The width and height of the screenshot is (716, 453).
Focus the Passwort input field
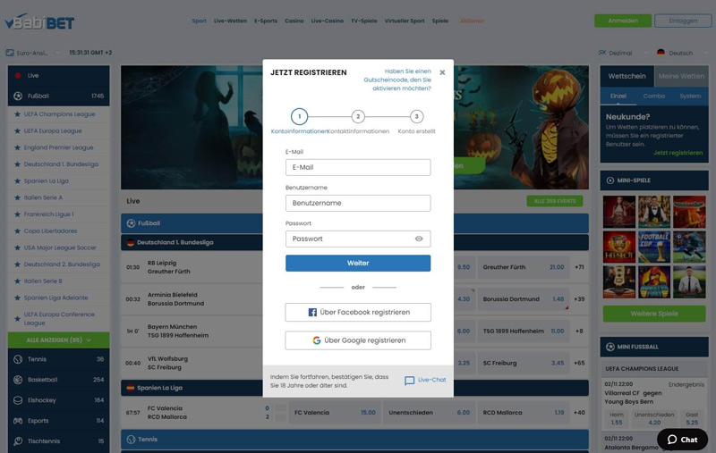[x=358, y=239]
